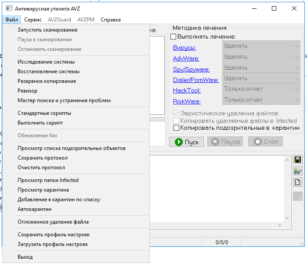
Task: Open the HackTool action dropdown
Action: tap(261, 89)
